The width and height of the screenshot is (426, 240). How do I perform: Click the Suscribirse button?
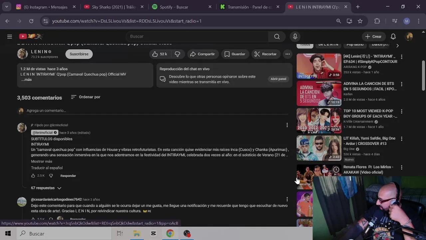[79, 54]
